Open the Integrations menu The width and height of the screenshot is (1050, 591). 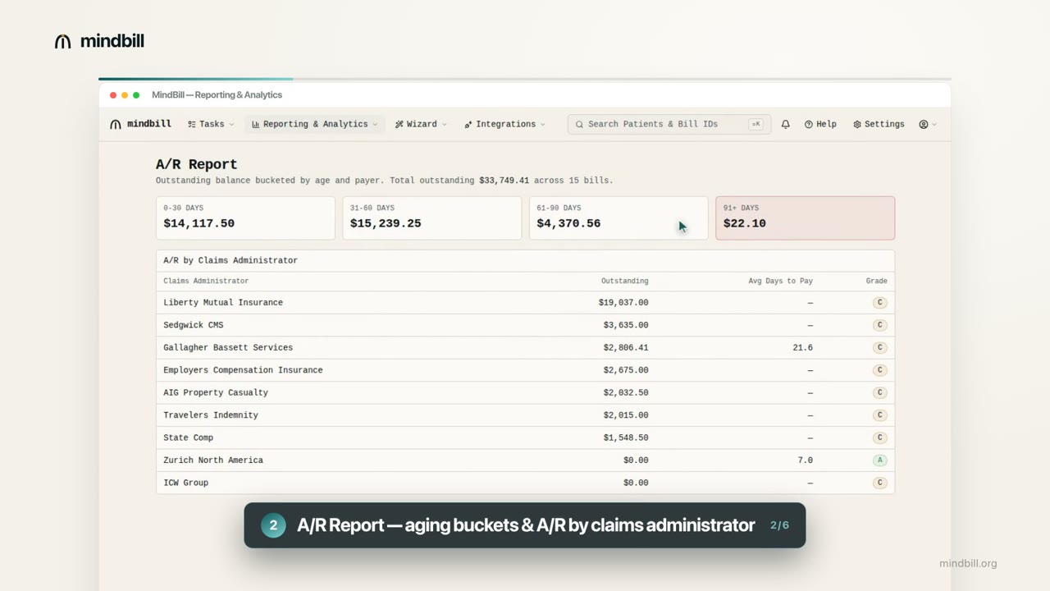(504, 124)
